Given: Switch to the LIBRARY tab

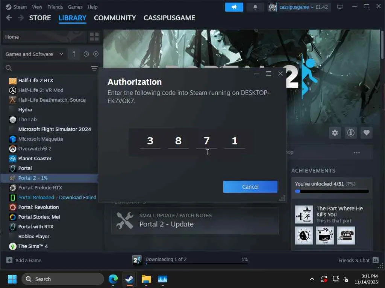Looking at the screenshot, I should point(73,18).
